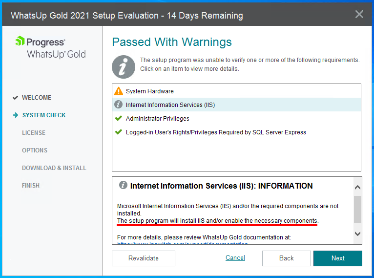Go to the DOWNLOAD & INSTALL step
This screenshot has height=278, width=374.
coord(54,168)
